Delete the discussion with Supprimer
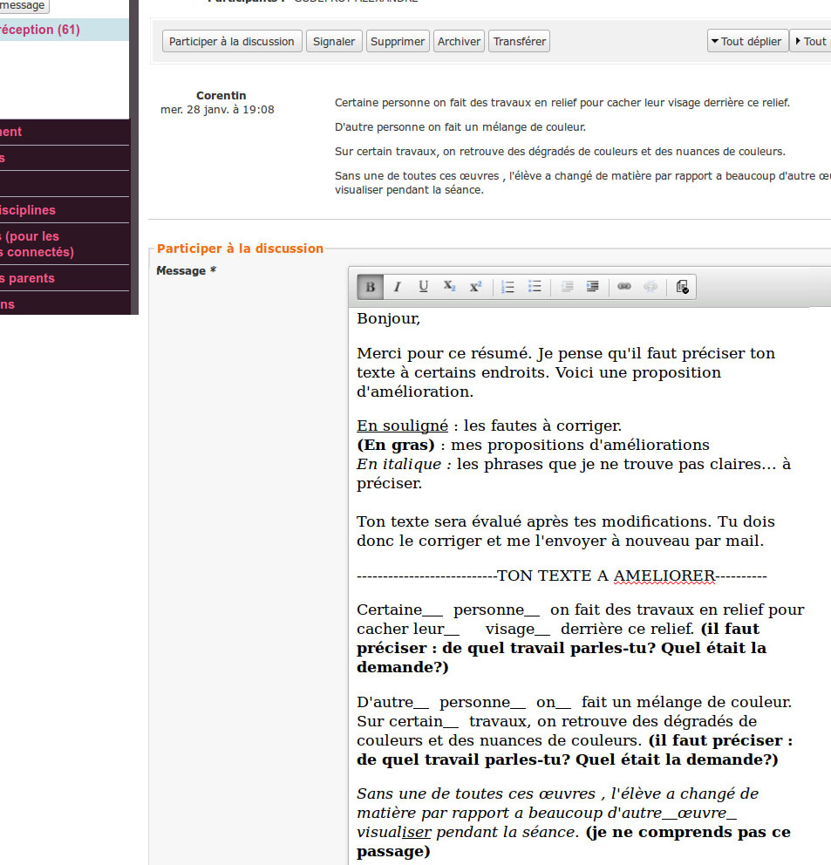Image resolution: width=831 pixels, height=865 pixels. pyautogui.click(x=398, y=41)
